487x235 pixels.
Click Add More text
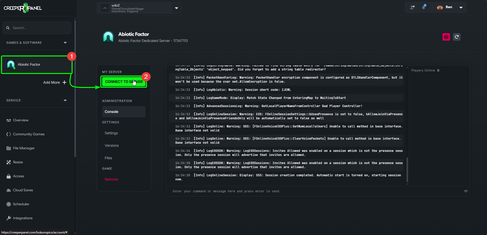[x=51, y=82]
